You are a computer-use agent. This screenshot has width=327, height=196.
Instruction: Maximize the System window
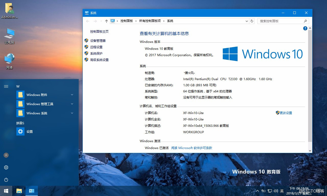(x=295, y=13)
